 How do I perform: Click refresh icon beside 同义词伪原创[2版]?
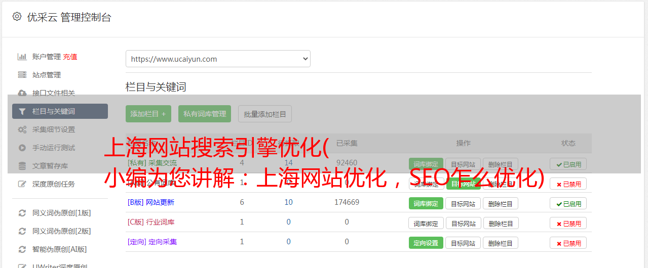(x=22, y=231)
